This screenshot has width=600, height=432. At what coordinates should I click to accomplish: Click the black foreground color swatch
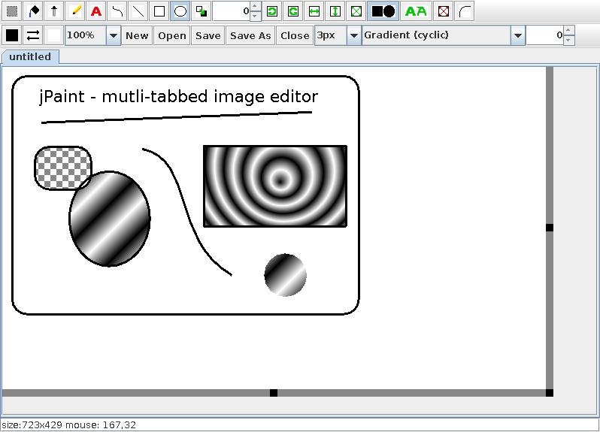[x=12, y=35]
